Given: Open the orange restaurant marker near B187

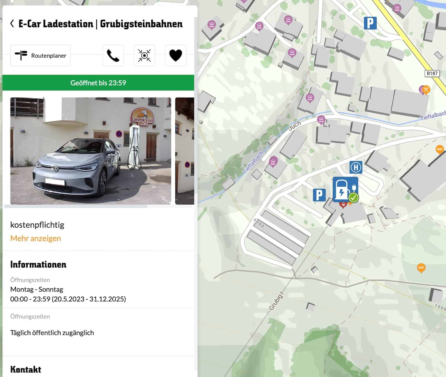Looking at the screenshot, I should (x=426, y=90).
